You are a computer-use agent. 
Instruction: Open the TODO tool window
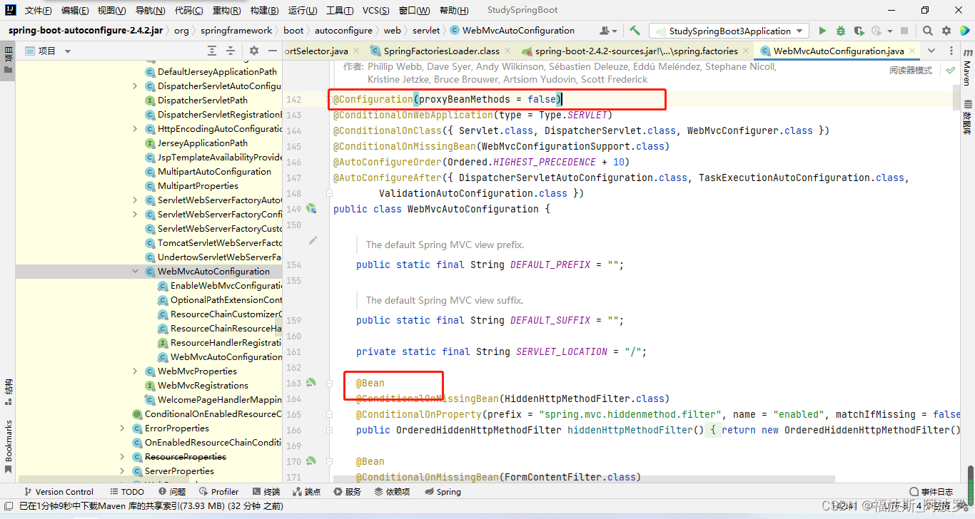127,491
